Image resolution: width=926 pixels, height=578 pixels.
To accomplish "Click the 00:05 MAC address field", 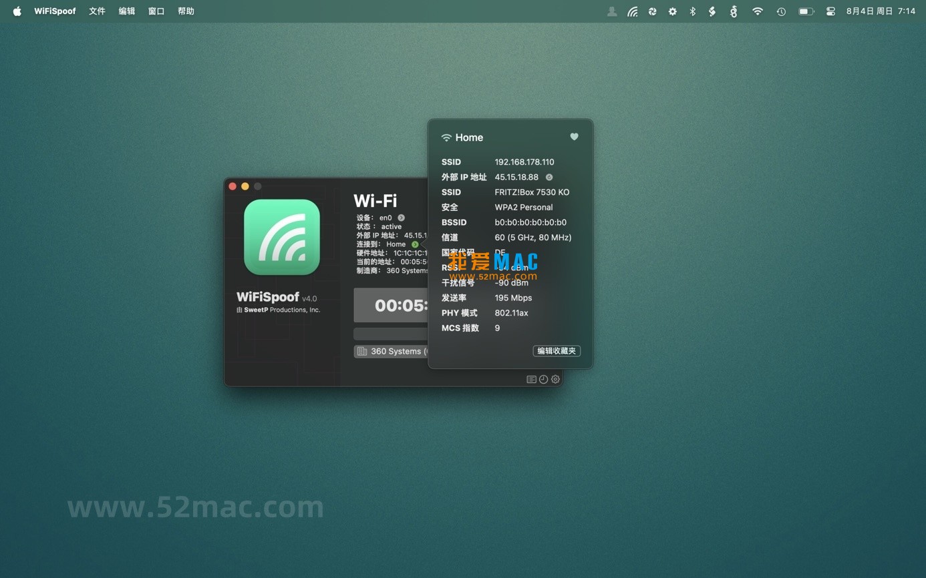I will [x=391, y=305].
